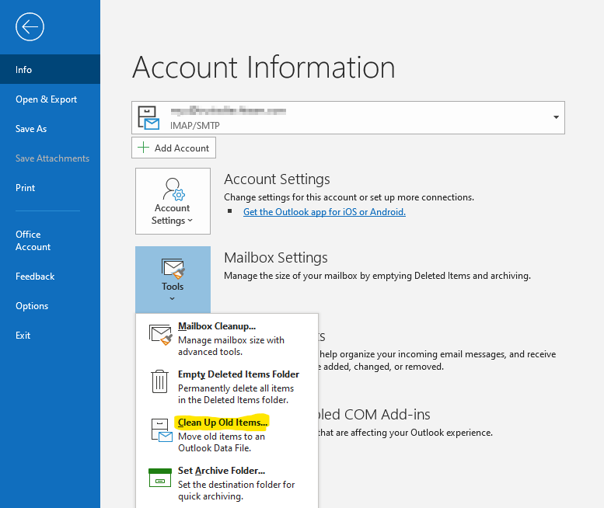
Task: Click the Add Account button
Action: [x=173, y=148]
